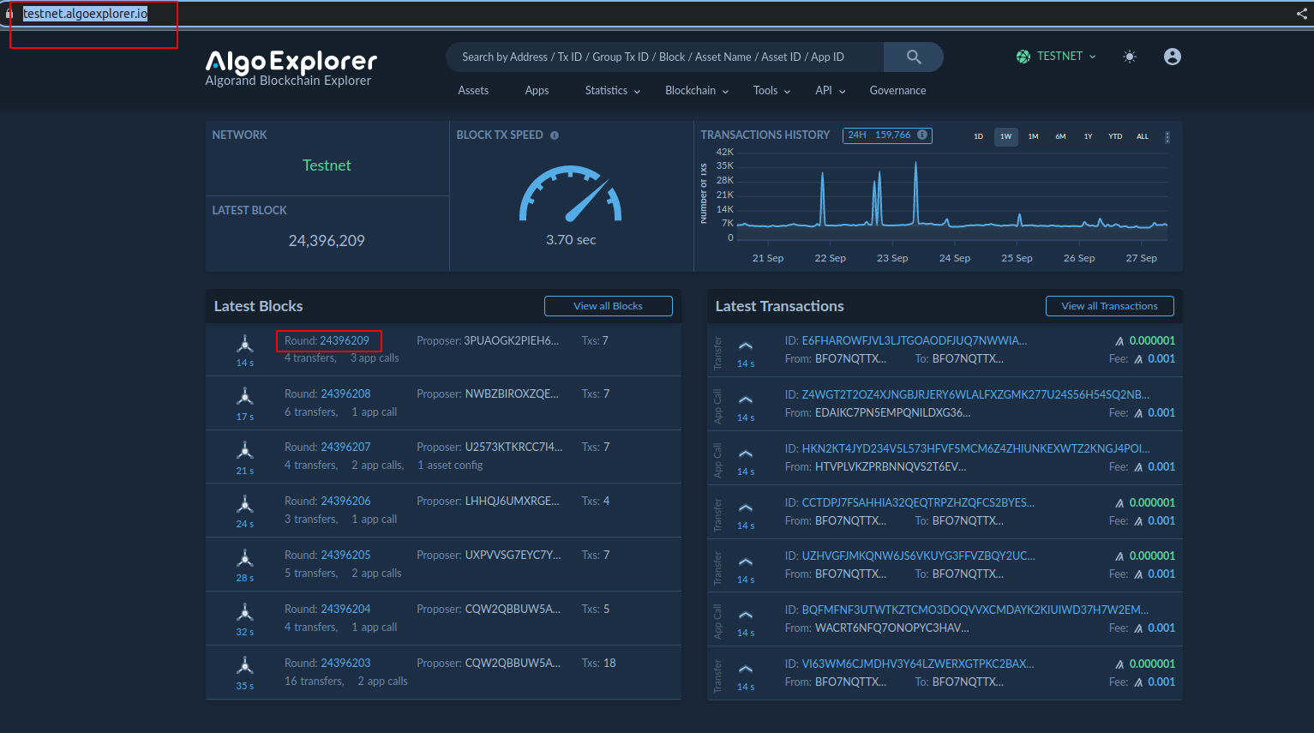Expand the Statistics menu
The height and width of the screenshot is (733, 1314).
[612, 91]
